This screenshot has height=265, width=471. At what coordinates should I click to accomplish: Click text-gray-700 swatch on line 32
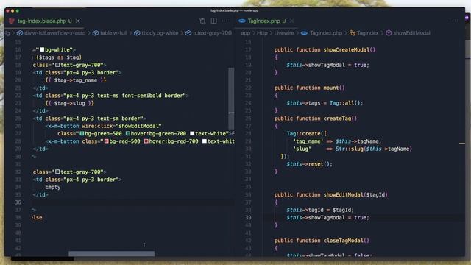point(57,172)
